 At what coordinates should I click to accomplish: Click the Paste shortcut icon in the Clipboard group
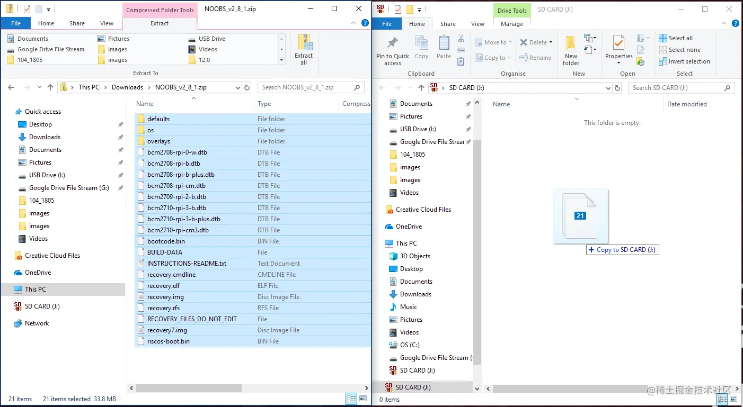(x=461, y=61)
